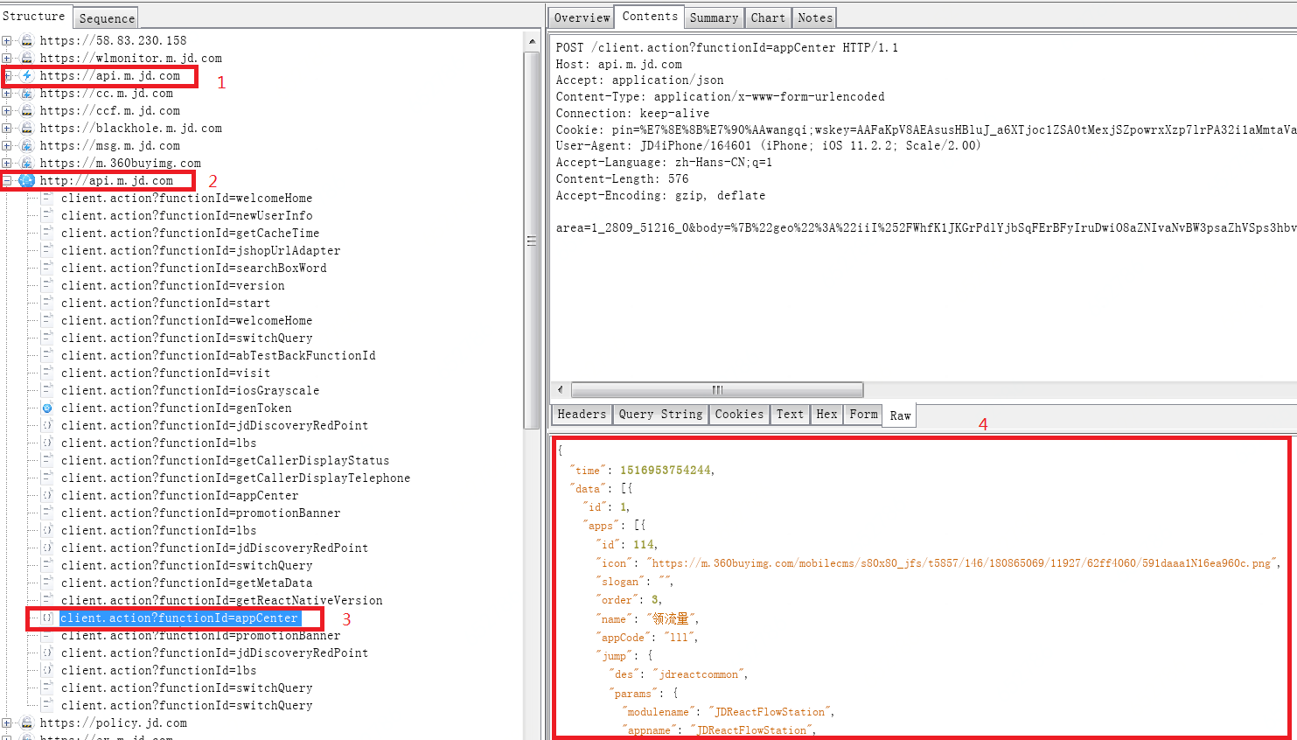Click the POST request line in Contents
1297x740 pixels.
(x=727, y=47)
